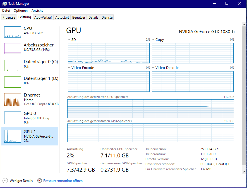Click the shared GPU memory graph

[x=151, y=133]
